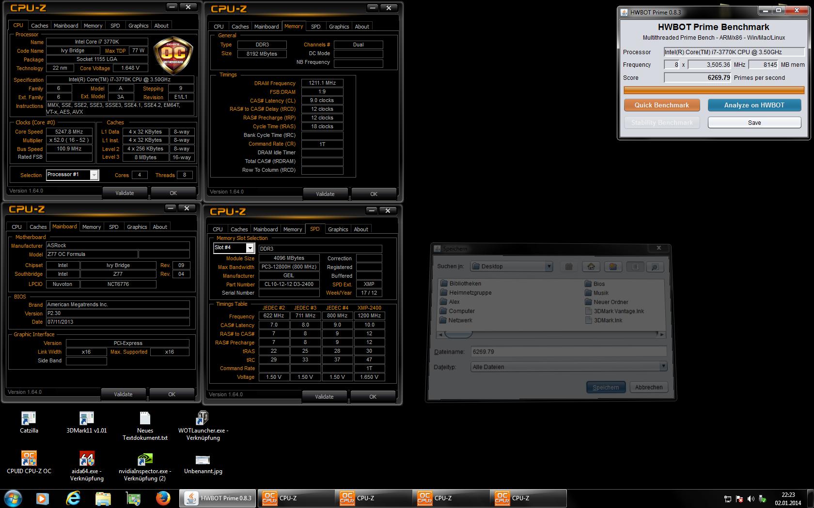
Task: Open the Catzilla desktop shortcut
Action: (29, 422)
